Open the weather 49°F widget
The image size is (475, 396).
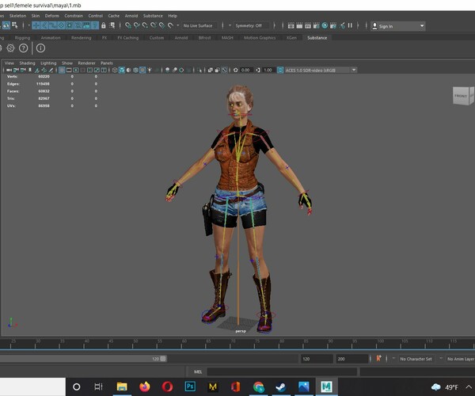[x=445, y=387]
